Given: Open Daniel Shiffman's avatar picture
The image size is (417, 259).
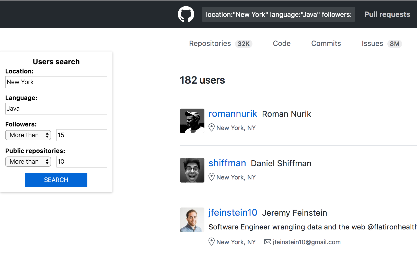Looking at the screenshot, I should coord(192,170).
